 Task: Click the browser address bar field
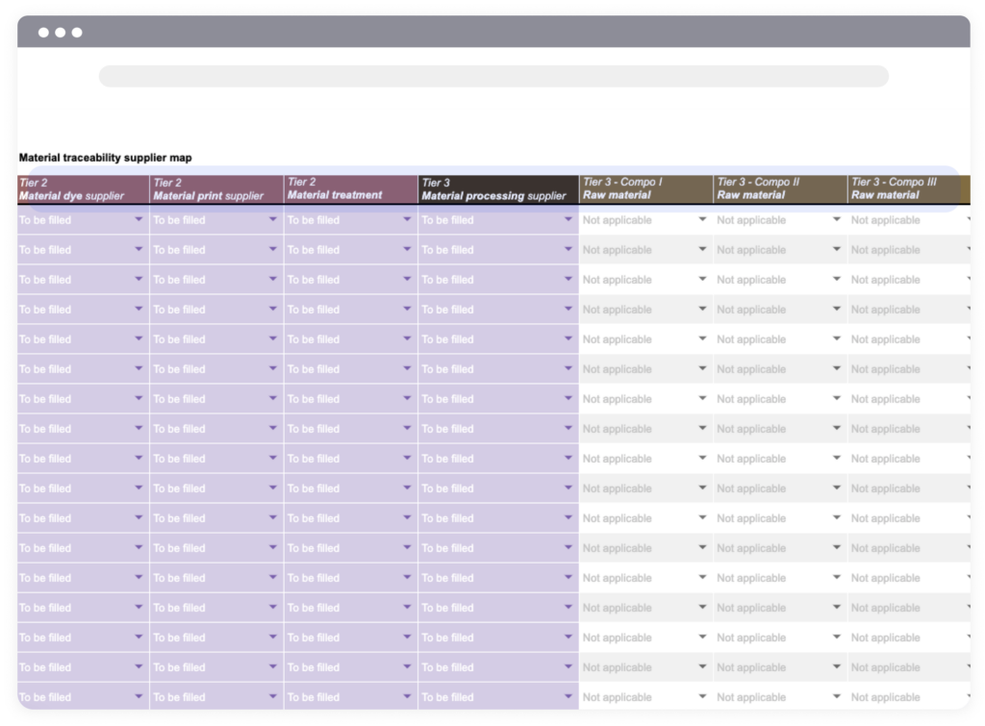click(493, 77)
